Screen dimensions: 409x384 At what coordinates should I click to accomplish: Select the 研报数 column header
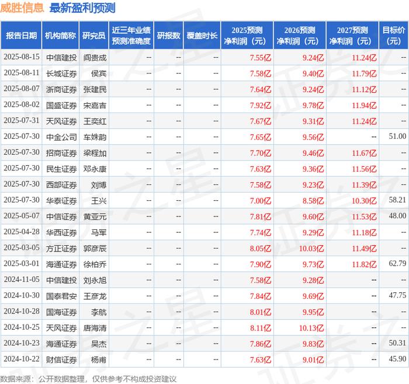point(168,36)
